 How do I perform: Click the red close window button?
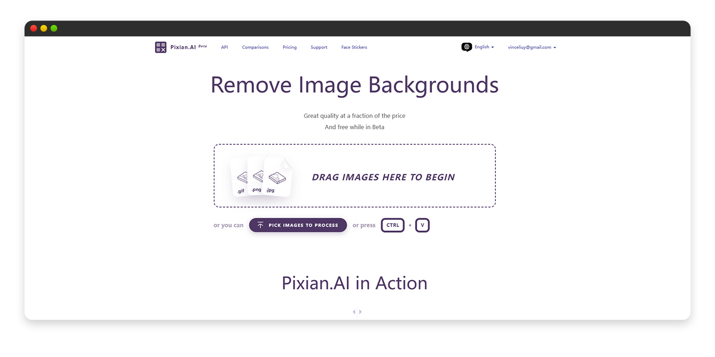[x=34, y=29]
